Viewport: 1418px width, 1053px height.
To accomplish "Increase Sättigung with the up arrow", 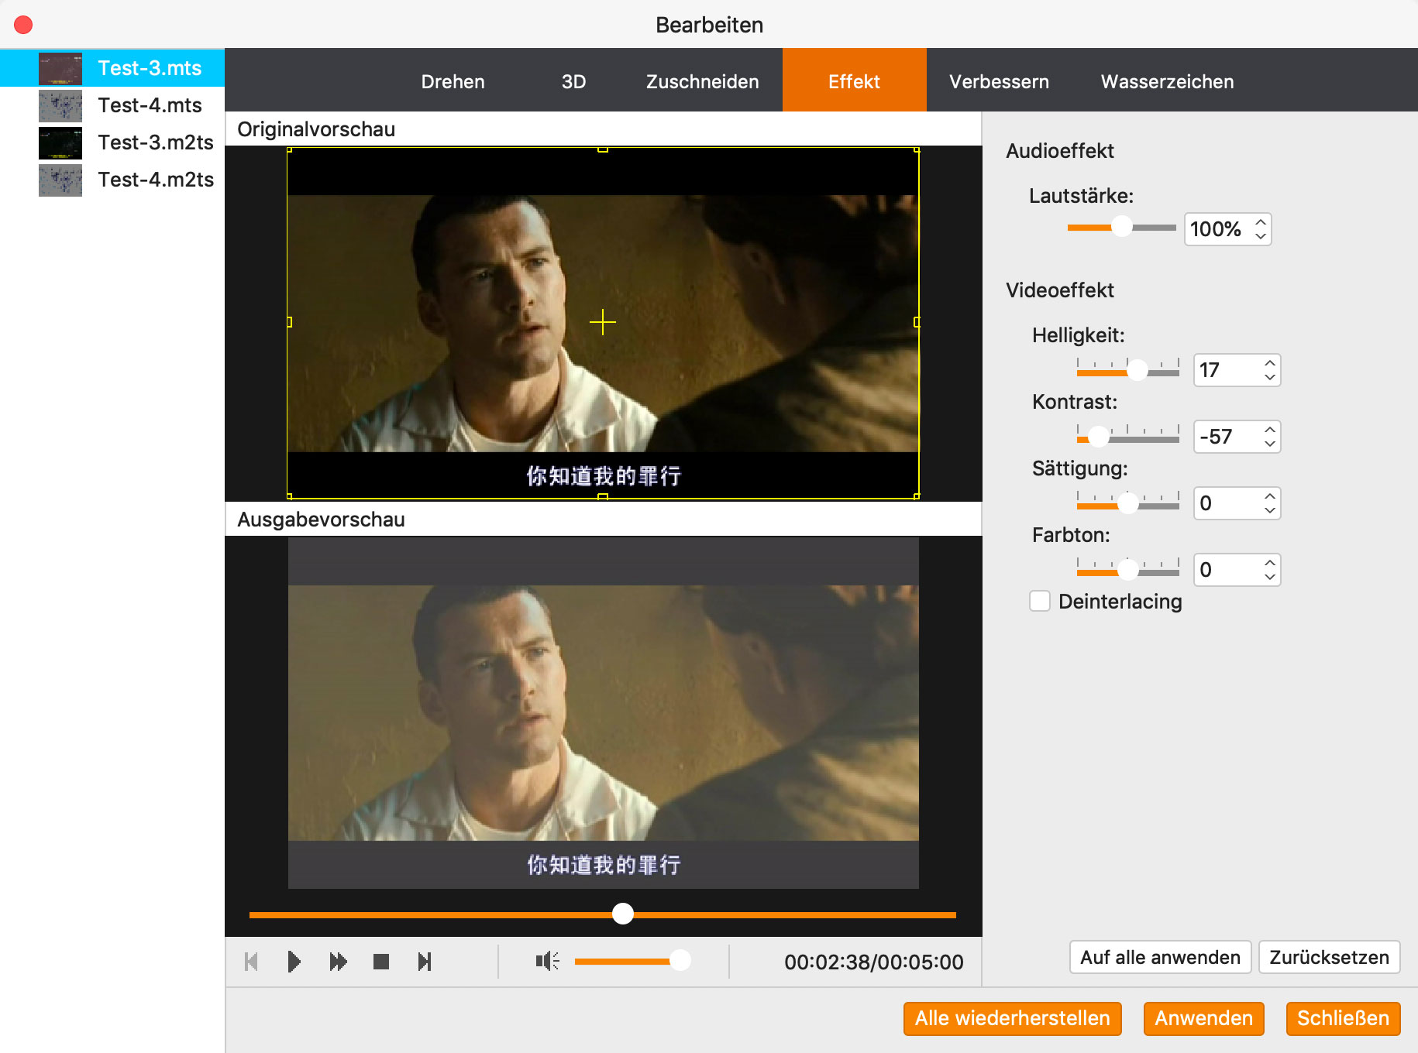I will (x=1270, y=496).
